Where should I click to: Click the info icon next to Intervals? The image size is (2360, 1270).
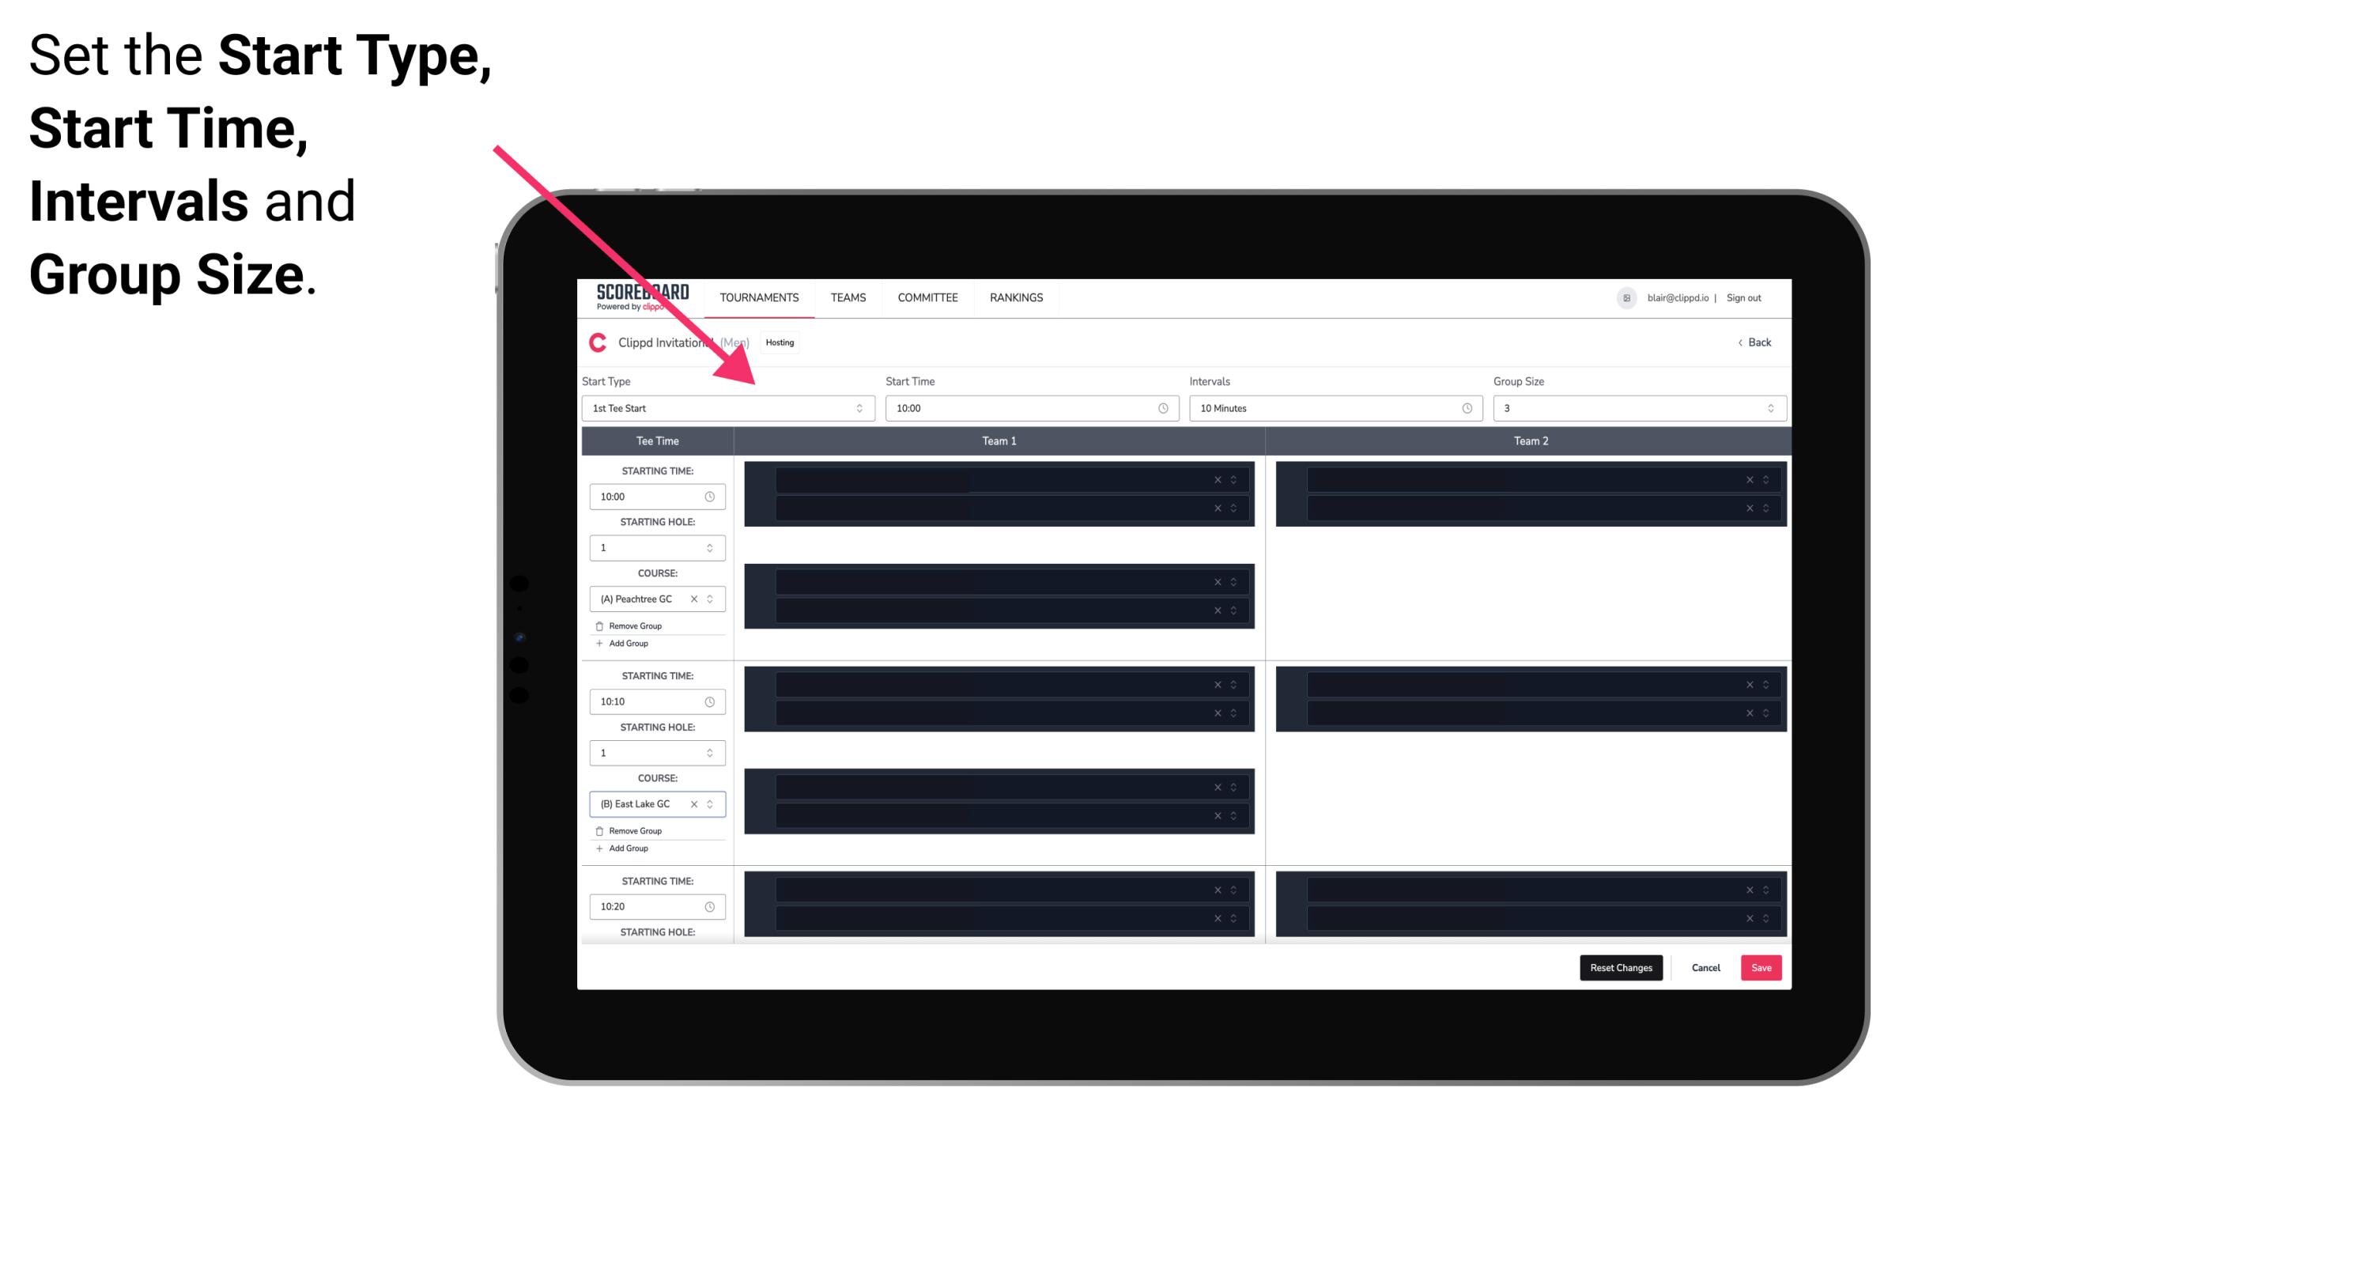point(1463,408)
